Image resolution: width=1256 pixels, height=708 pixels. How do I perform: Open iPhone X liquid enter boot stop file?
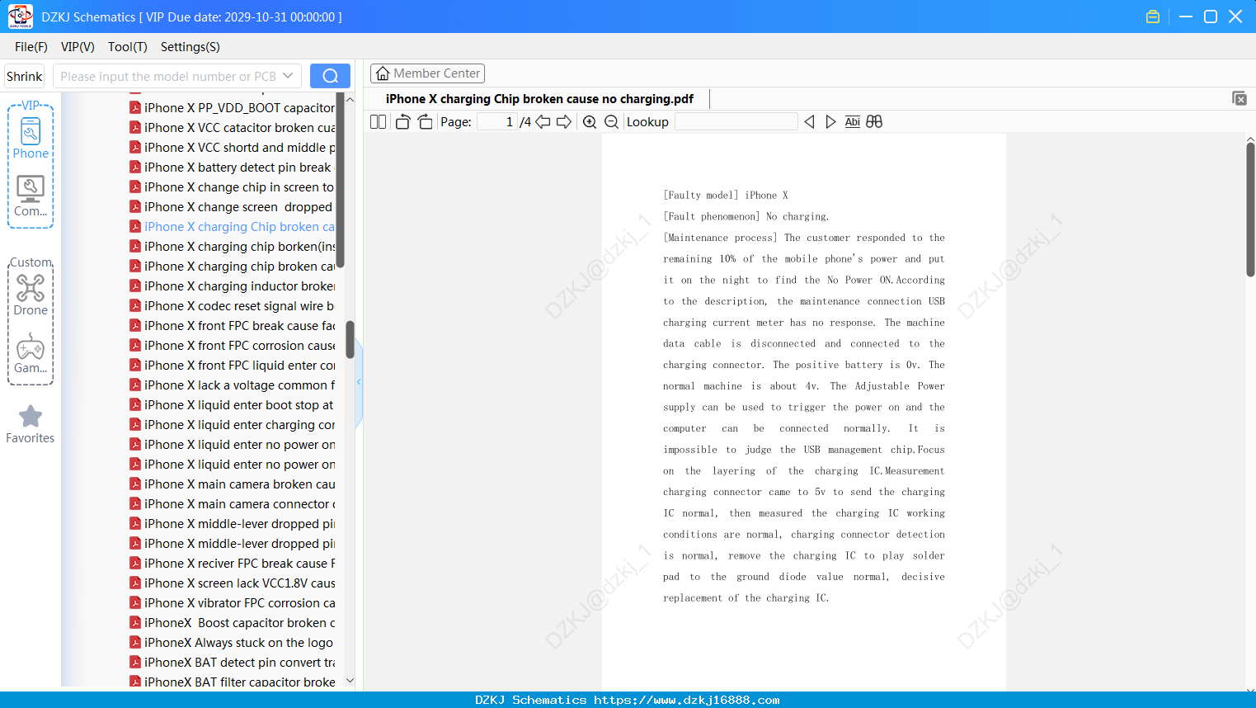[232, 405]
